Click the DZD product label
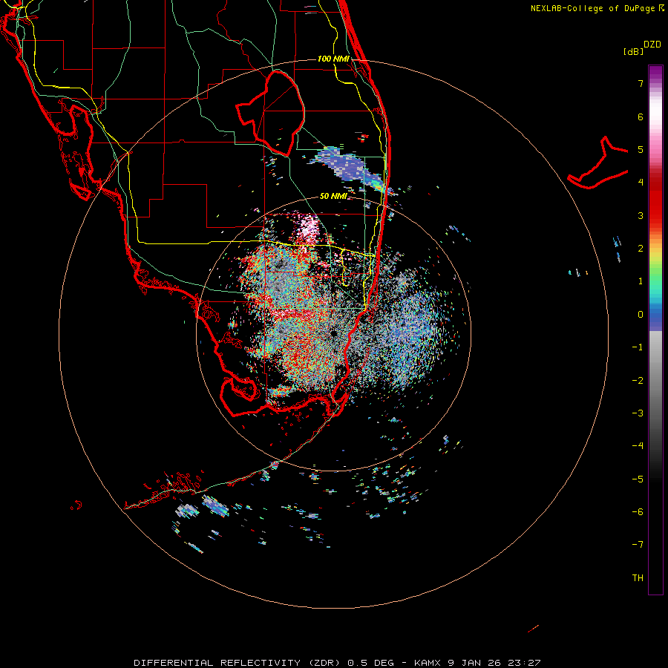The height and width of the screenshot is (668, 668). coord(652,45)
